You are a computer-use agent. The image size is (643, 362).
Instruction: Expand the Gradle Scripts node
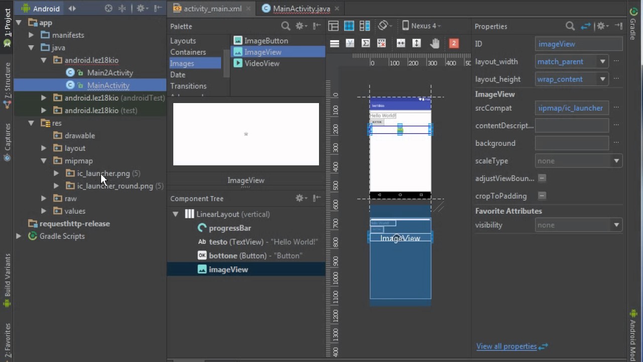click(x=19, y=236)
